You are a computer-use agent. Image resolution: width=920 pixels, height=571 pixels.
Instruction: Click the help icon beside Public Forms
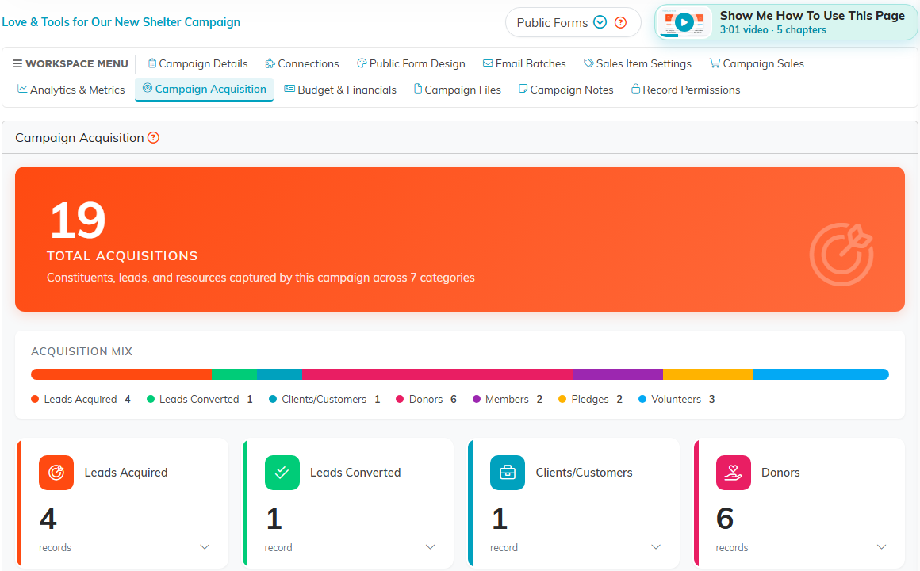(x=620, y=22)
